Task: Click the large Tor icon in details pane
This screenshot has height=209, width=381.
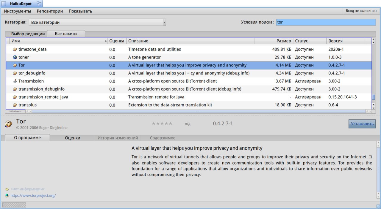Action: point(8,124)
